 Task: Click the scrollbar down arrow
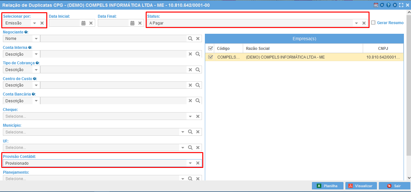point(409,178)
